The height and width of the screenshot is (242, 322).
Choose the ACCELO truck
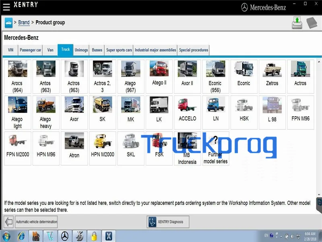[187, 113]
